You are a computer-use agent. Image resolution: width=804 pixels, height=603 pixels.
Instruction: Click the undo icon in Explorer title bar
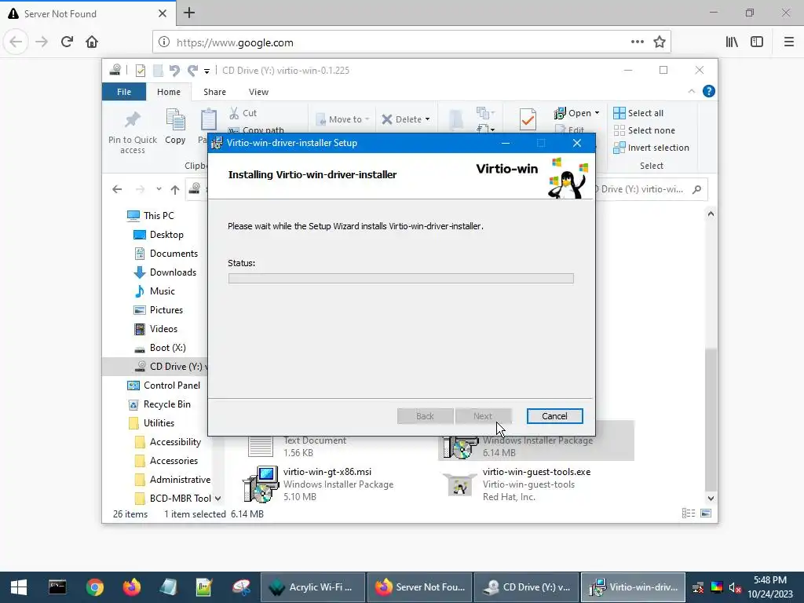174,70
